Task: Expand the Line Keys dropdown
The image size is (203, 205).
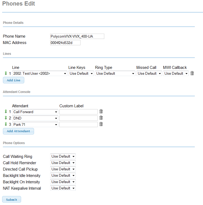Action: (81, 73)
